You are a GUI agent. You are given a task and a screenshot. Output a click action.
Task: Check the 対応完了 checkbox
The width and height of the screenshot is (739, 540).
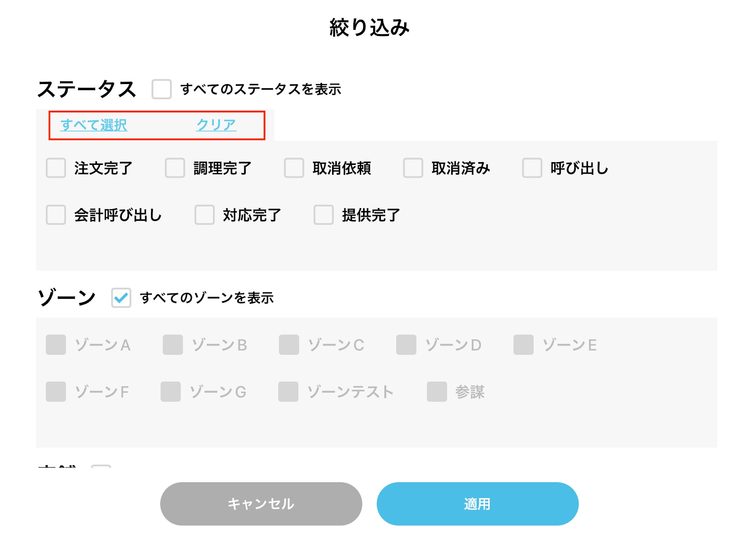[x=205, y=215]
